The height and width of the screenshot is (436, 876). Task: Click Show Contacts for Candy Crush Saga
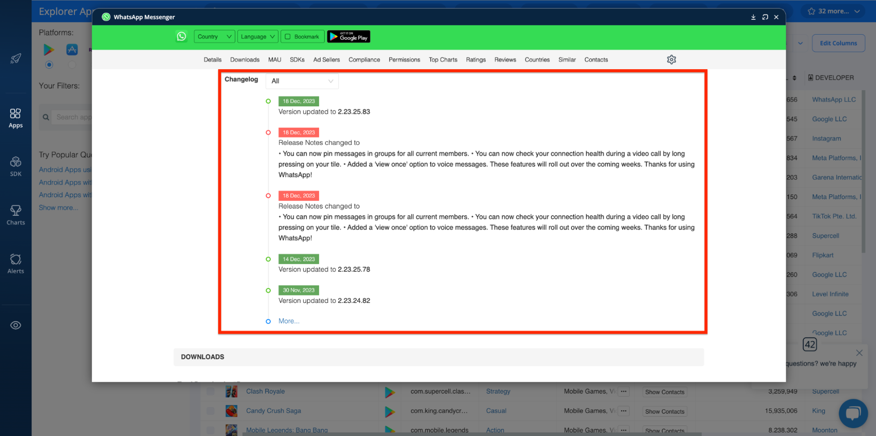click(x=664, y=411)
